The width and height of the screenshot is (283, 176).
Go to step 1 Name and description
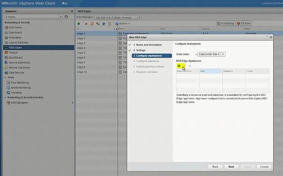coord(149,45)
